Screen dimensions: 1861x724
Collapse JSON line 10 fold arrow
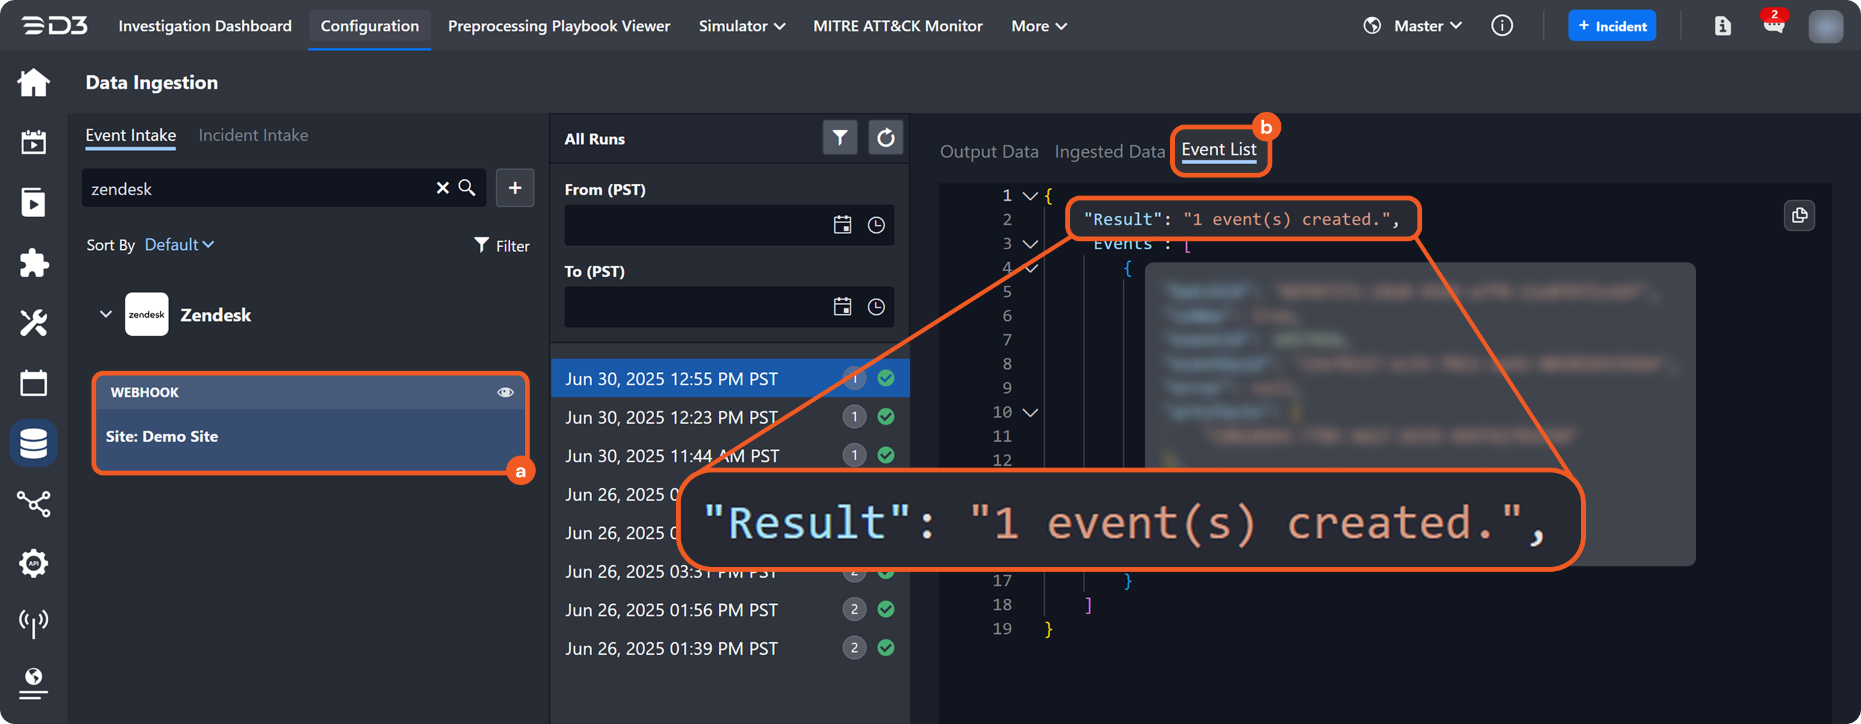point(1031,413)
